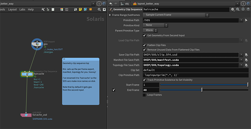The height and width of the screenshot is (129, 251).
Task: Toggle Track Primitive Existence to Set Visibility
Action: [x=144, y=80]
